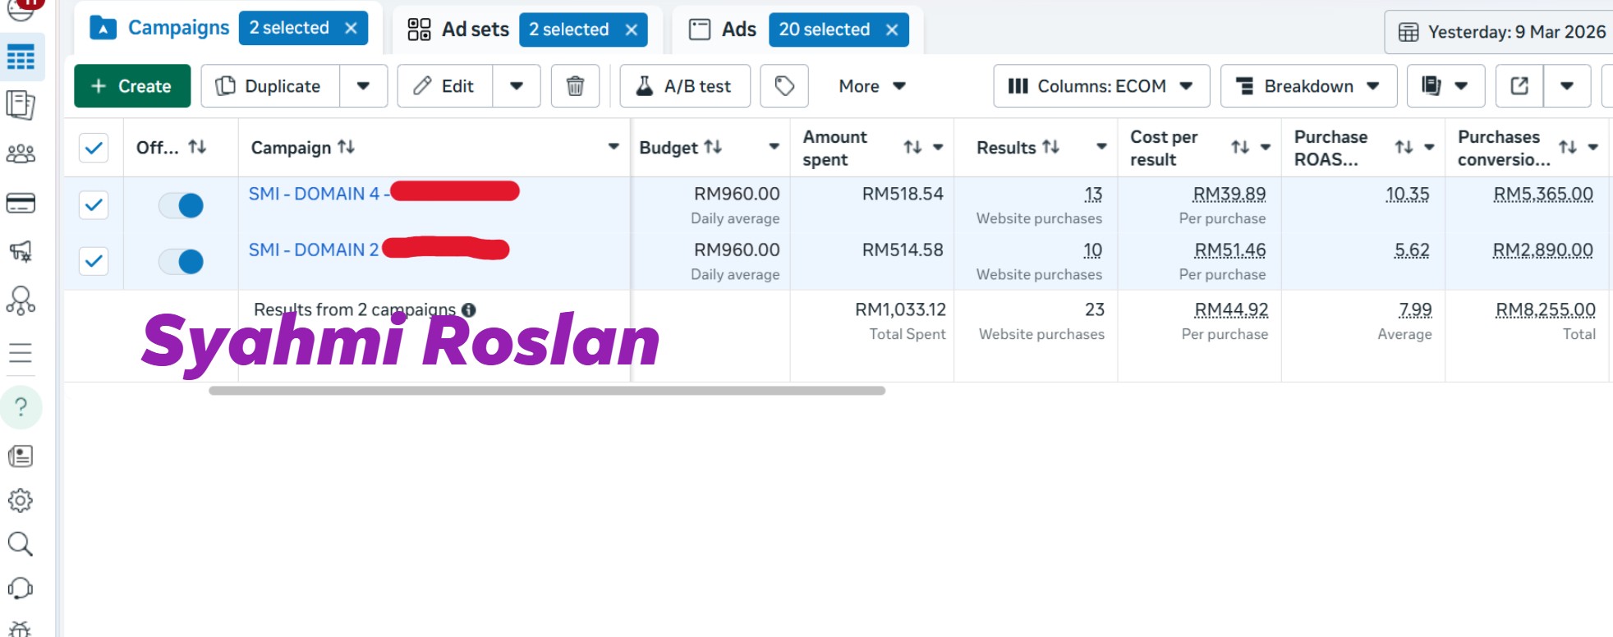Open the Budget column header dropdown arrow
The height and width of the screenshot is (637, 1613).
774,147
